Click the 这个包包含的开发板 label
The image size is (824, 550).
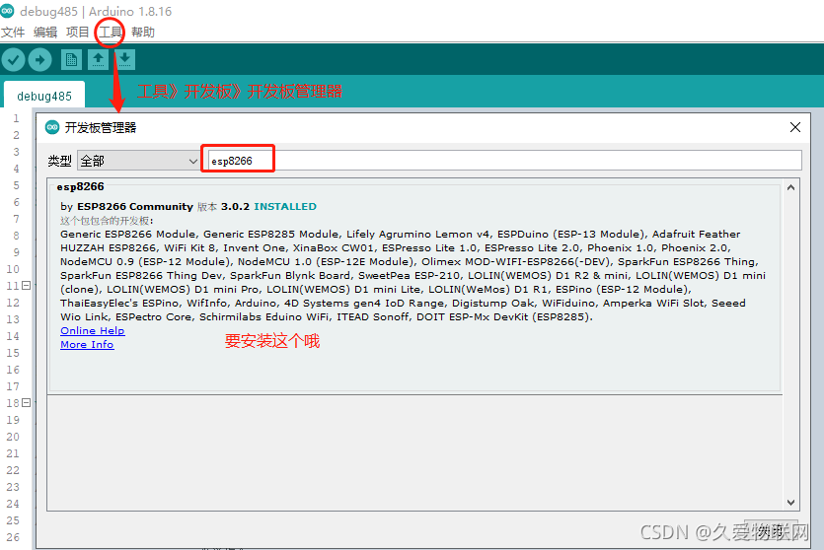[107, 221]
